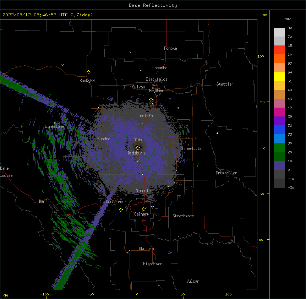
Task: Select the Cochrane label
Action: pos(114,202)
